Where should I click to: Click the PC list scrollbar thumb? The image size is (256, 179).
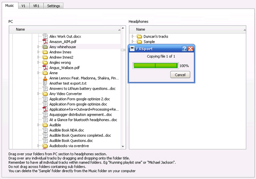pyautogui.click(x=123, y=50)
